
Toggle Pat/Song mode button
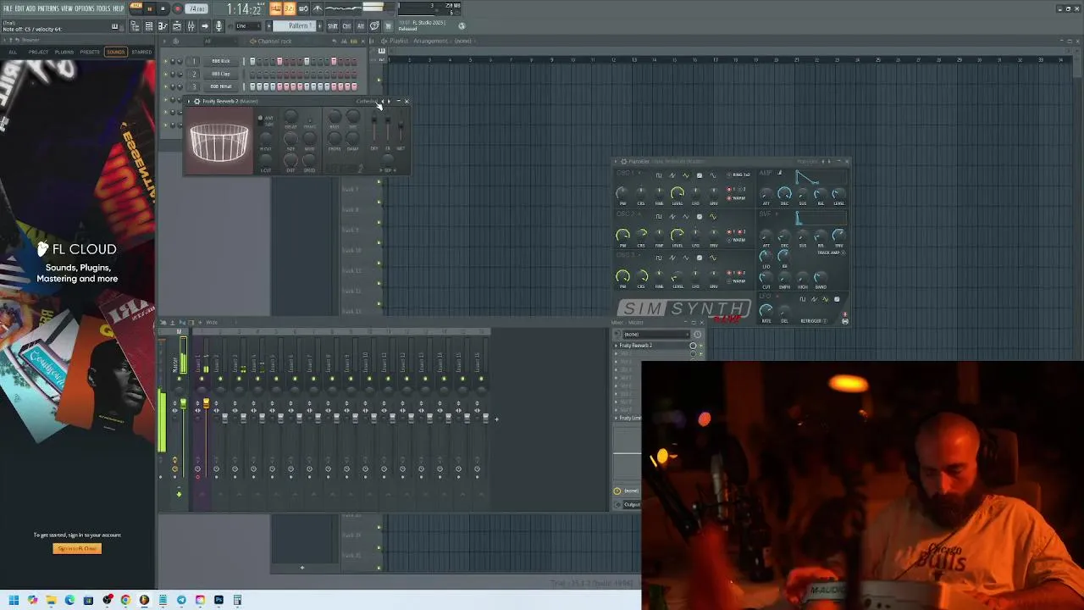pyautogui.click(x=135, y=8)
